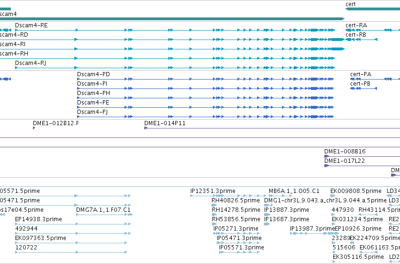This screenshot has height=264, width=400.
Task: Click the EK009808.5prime EST label
Action: click(356, 191)
